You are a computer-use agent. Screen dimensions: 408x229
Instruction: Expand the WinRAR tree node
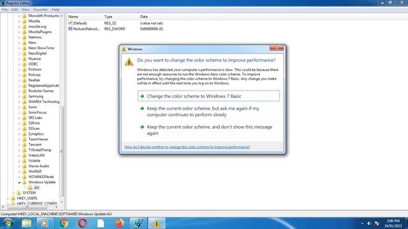19,171
